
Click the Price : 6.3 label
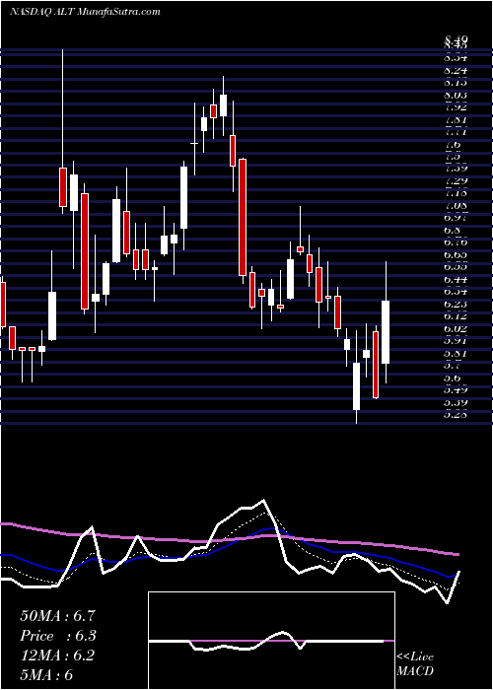pyautogui.click(x=57, y=636)
